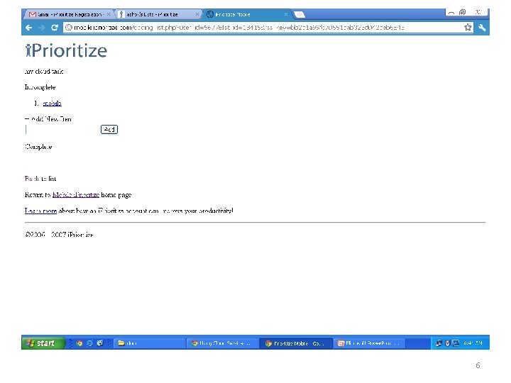Click the third quick launch icon

pos(100,343)
